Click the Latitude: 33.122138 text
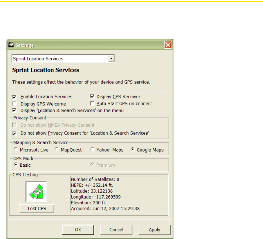The height and width of the screenshot is (239, 263). point(92,191)
